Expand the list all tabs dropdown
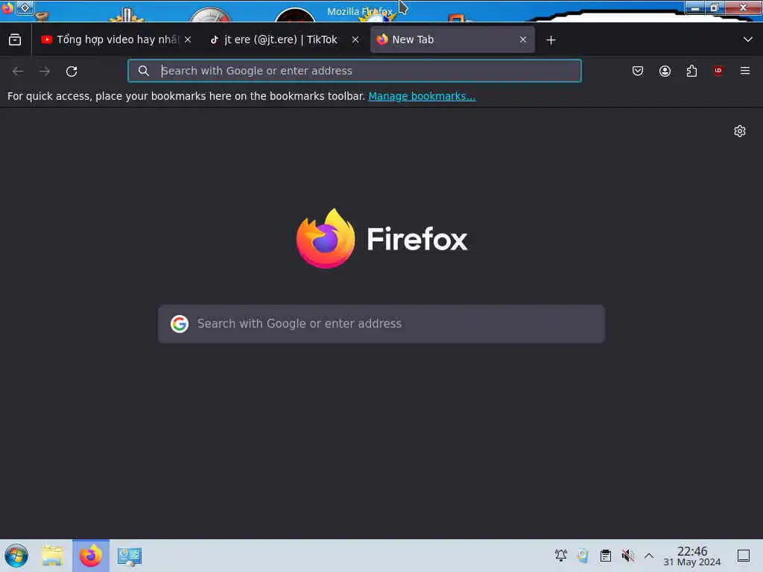The width and height of the screenshot is (763, 572). click(748, 40)
